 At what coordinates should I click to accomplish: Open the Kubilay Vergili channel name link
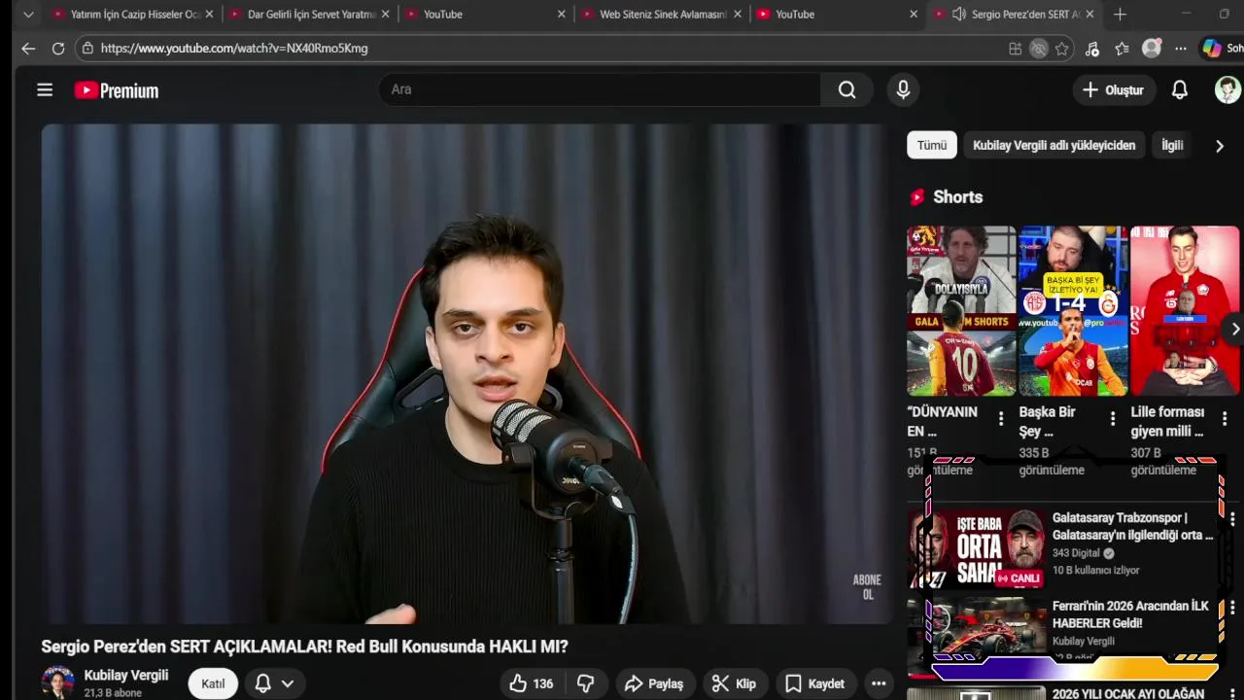[126, 675]
